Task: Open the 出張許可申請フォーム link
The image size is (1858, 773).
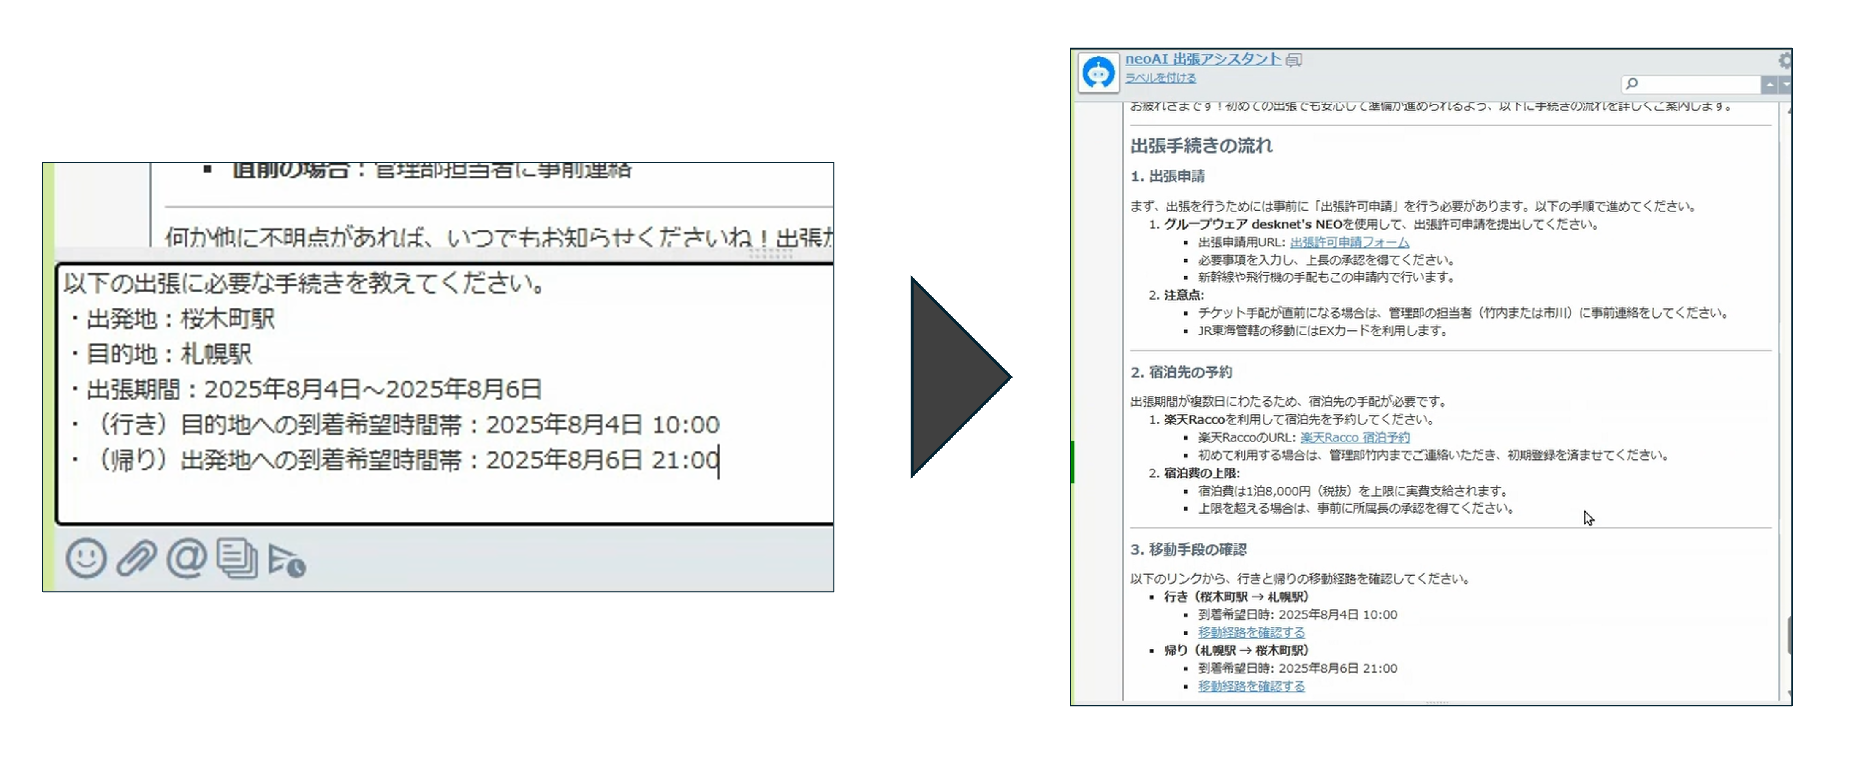Action: (x=1349, y=243)
